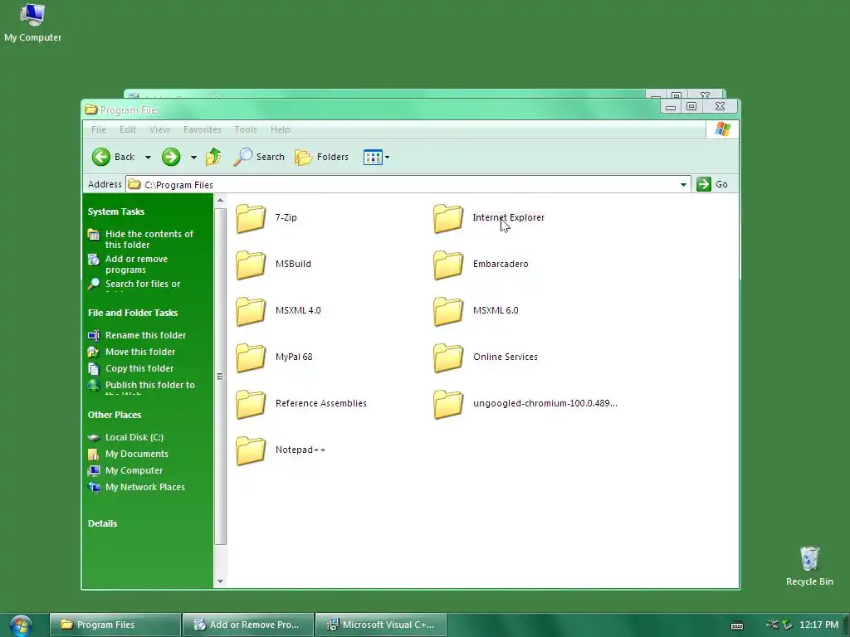Click the Views grid icon
The image size is (850, 637).
point(373,157)
